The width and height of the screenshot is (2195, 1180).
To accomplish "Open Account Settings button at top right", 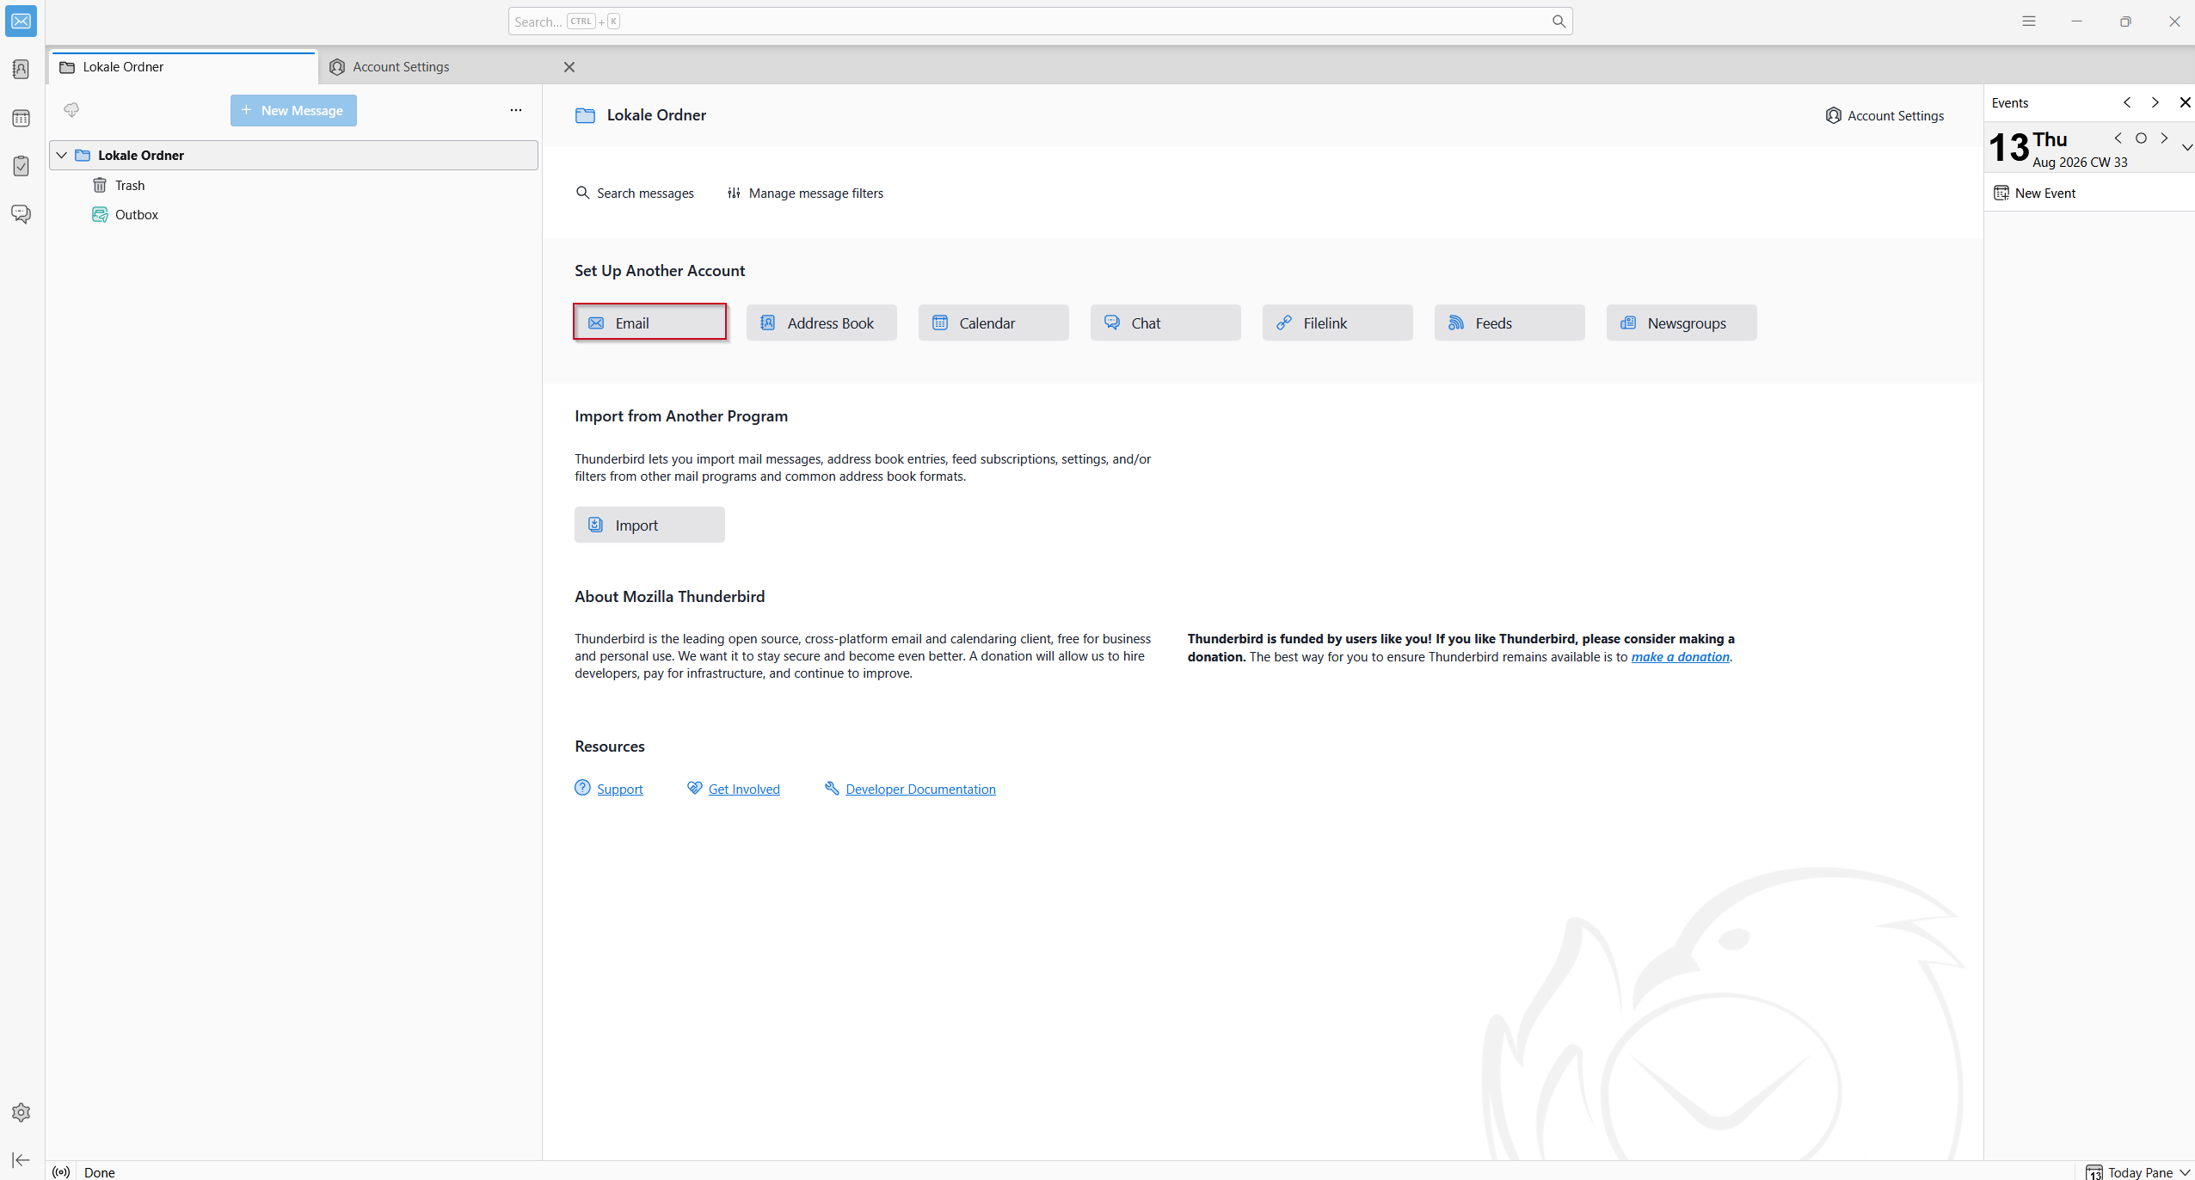I will pos(1885,115).
